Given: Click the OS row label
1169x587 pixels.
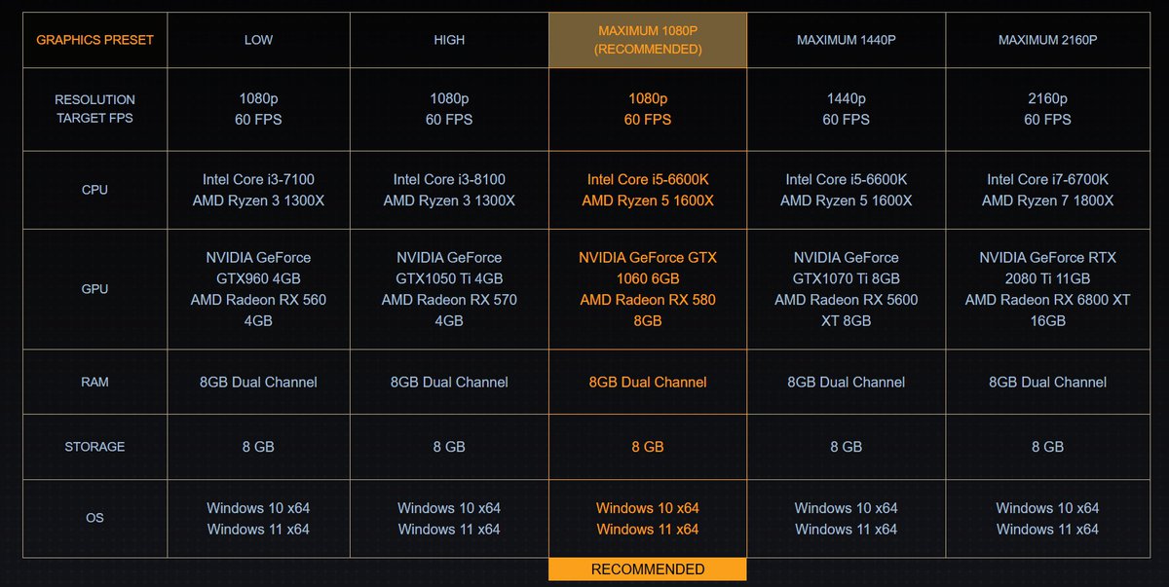Looking at the screenshot, I should 94,518.
